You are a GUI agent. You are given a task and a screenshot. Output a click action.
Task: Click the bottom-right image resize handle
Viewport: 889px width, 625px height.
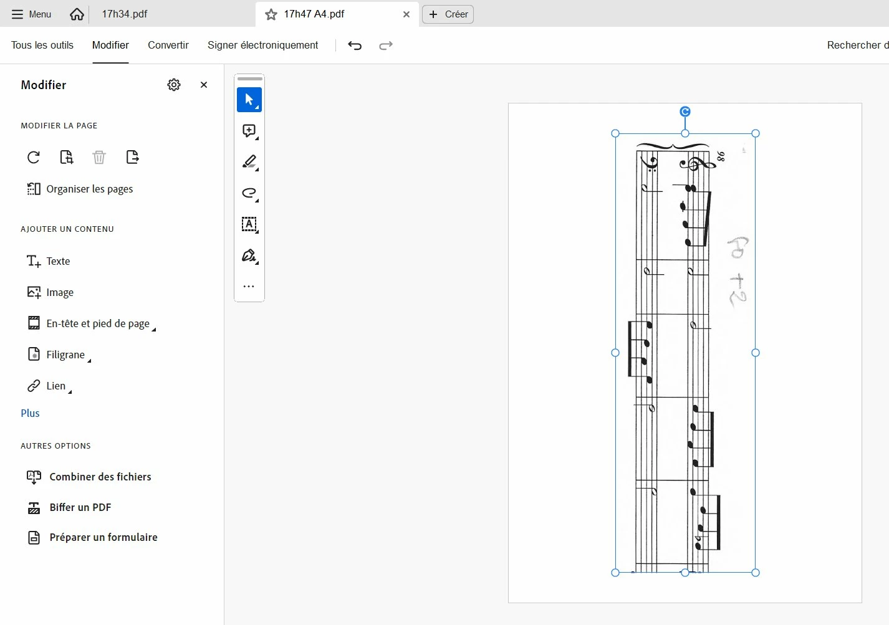(x=756, y=573)
